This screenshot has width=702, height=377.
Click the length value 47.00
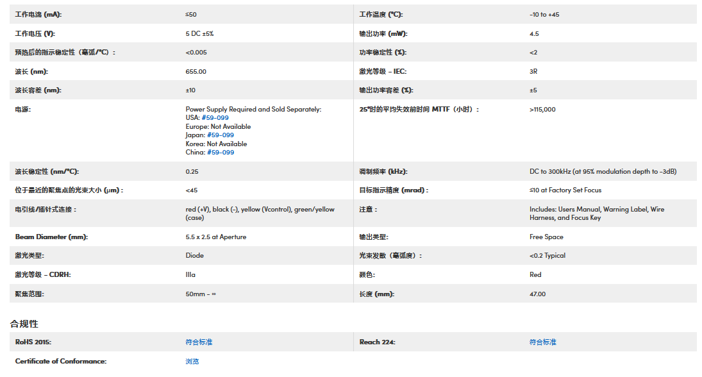pos(537,294)
